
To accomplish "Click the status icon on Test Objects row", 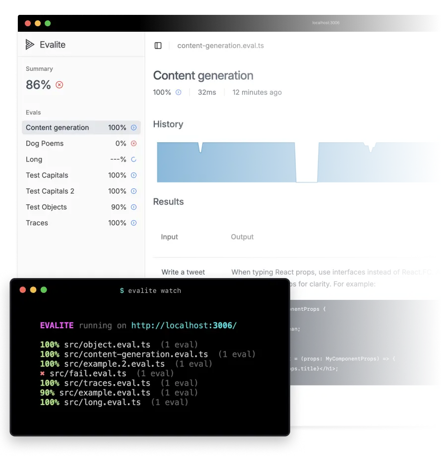I will coord(133,207).
